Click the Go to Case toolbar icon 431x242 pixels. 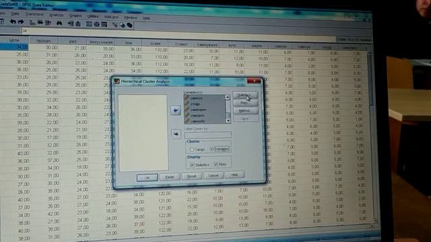[32, 23]
